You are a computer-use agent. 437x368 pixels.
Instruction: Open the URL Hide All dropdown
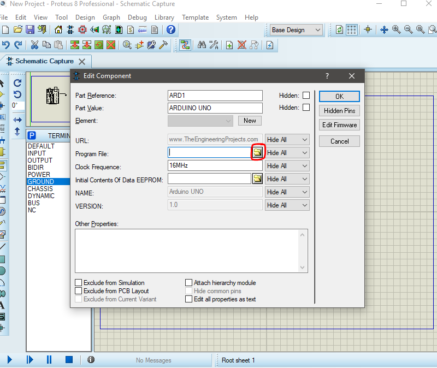(287, 140)
